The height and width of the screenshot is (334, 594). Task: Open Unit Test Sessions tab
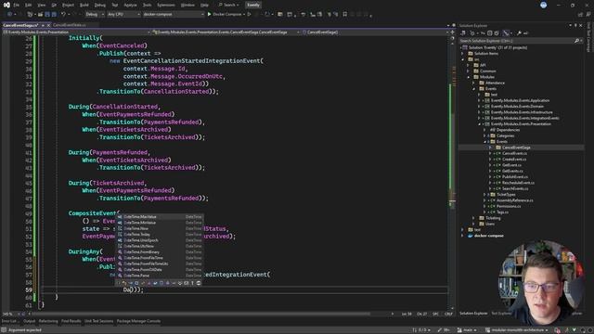[99, 322]
